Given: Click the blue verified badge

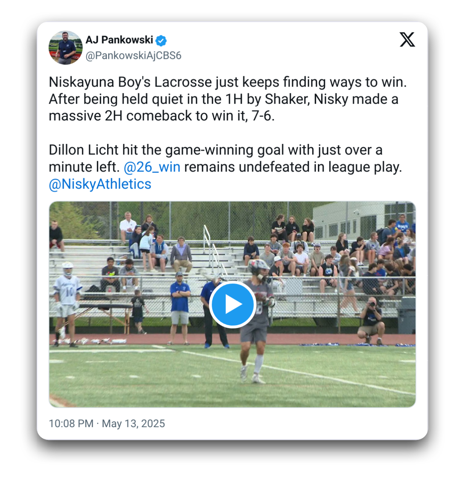Looking at the screenshot, I should (161, 41).
